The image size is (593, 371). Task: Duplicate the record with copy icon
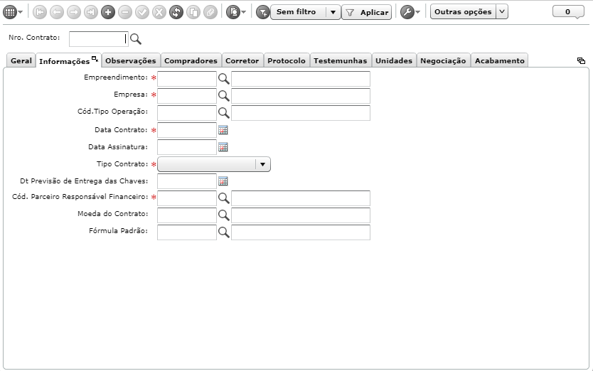coord(193,12)
